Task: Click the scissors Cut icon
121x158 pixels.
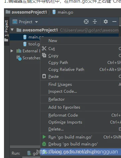Action: coord(44,48)
